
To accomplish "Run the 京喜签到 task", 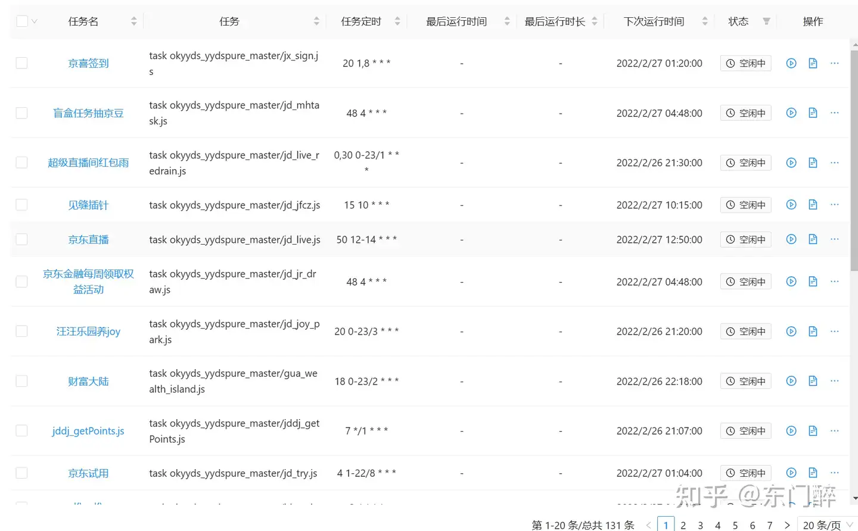I will coord(791,63).
